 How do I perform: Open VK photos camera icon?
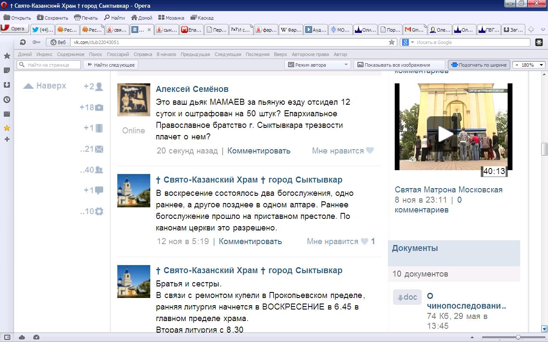(99, 107)
